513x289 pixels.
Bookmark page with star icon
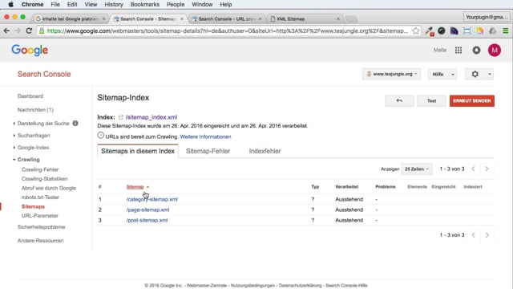[x=415, y=31]
